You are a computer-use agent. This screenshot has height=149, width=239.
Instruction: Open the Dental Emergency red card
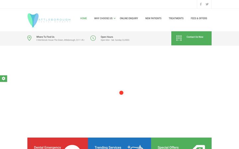coord(58,143)
